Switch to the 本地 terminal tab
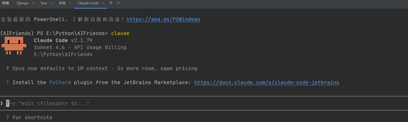Viewport: 408px width, 122px height. (62, 3)
